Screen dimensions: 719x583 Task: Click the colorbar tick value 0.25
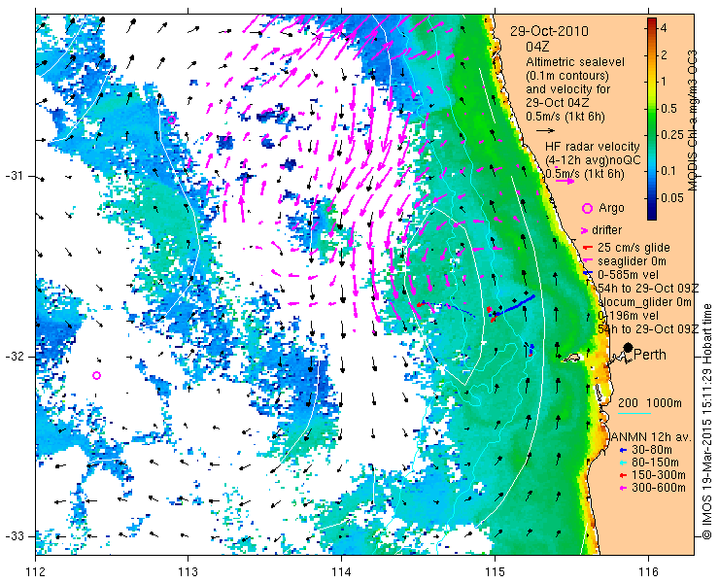670,135
